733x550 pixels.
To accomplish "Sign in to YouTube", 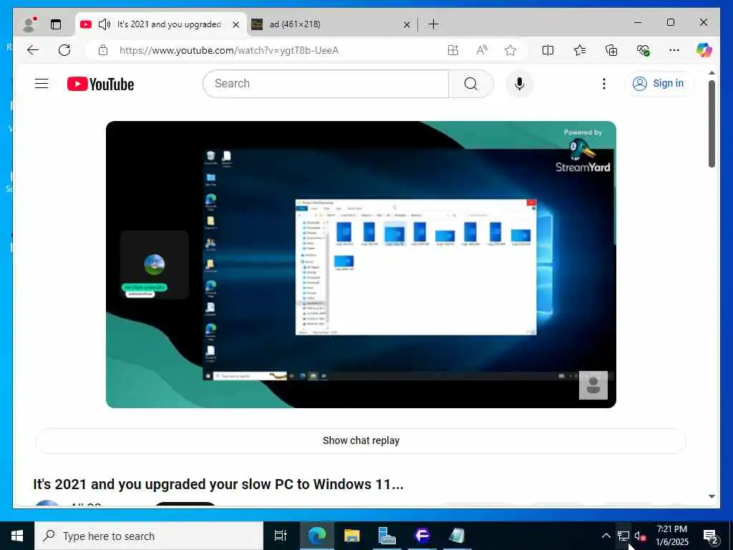I will (659, 83).
